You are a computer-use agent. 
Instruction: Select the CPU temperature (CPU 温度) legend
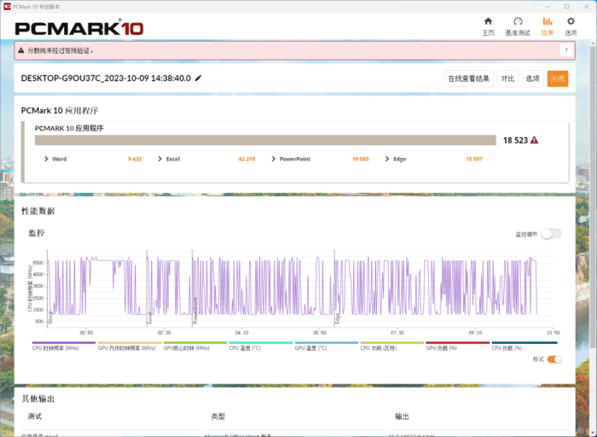261,346
